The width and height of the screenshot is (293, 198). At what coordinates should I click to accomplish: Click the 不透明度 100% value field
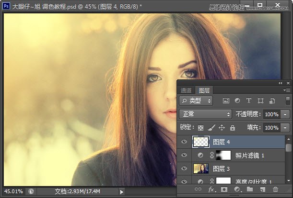pyautogui.click(x=272, y=114)
